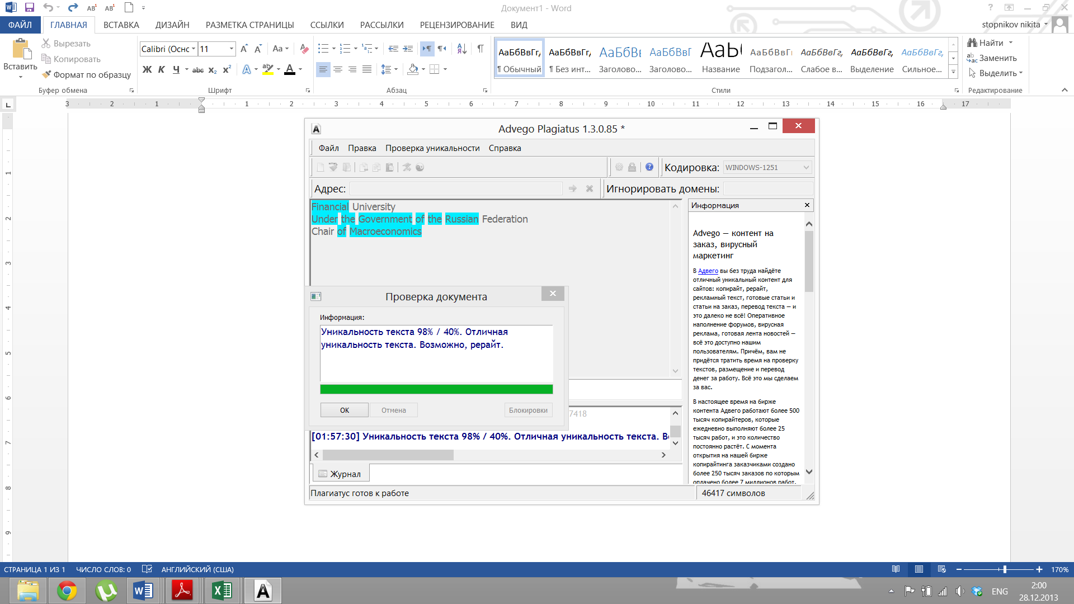Click the Блокировки button in the dialog
1074x604 pixels.
pyautogui.click(x=528, y=410)
